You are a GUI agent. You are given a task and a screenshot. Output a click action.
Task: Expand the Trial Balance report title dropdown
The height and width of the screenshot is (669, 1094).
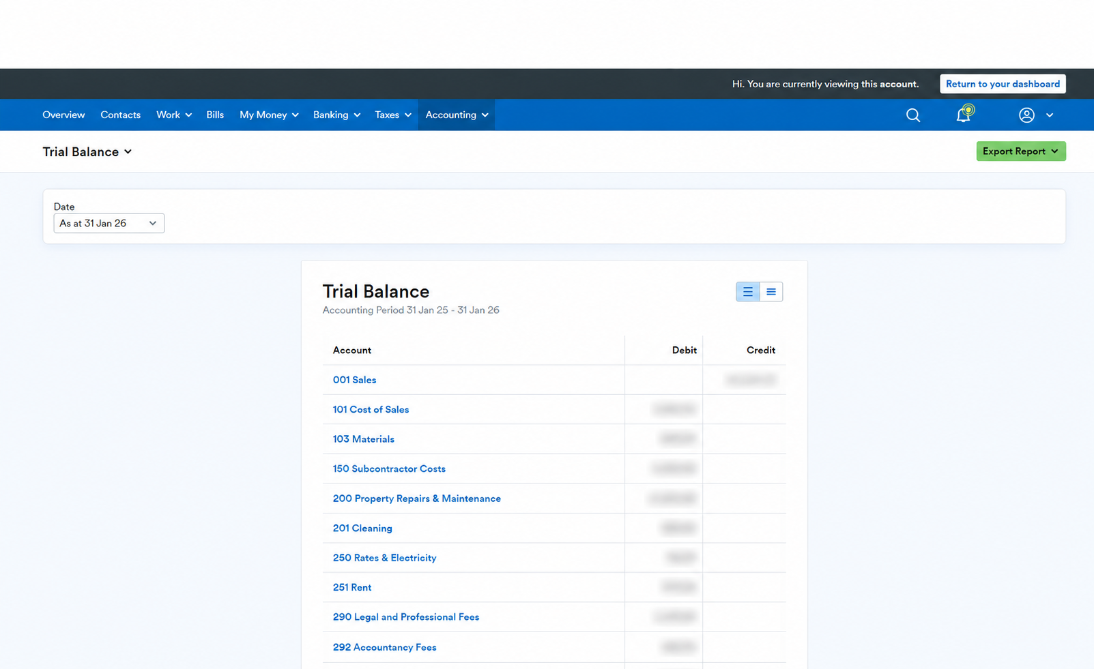(87, 152)
